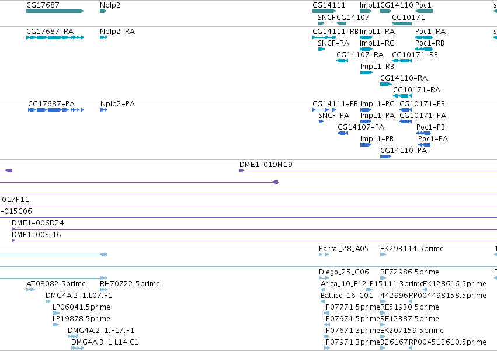The image size is (497, 351).
Task: Click EST Batuco_16_C01 label
Action: click(x=347, y=296)
